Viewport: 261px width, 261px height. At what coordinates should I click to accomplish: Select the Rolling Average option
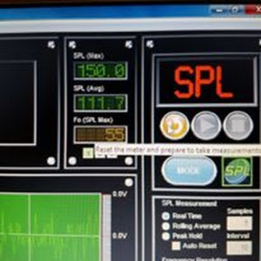(x=166, y=226)
